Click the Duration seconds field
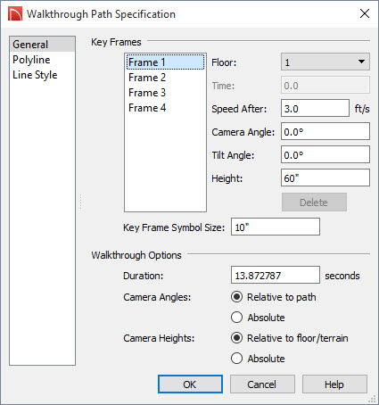Viewport: 379px width, 405px height. [x=276, y=275]
